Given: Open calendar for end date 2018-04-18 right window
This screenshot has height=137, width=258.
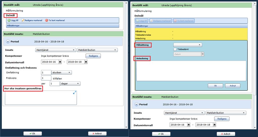Looking at the screenshot, I should tap(215, 125).
